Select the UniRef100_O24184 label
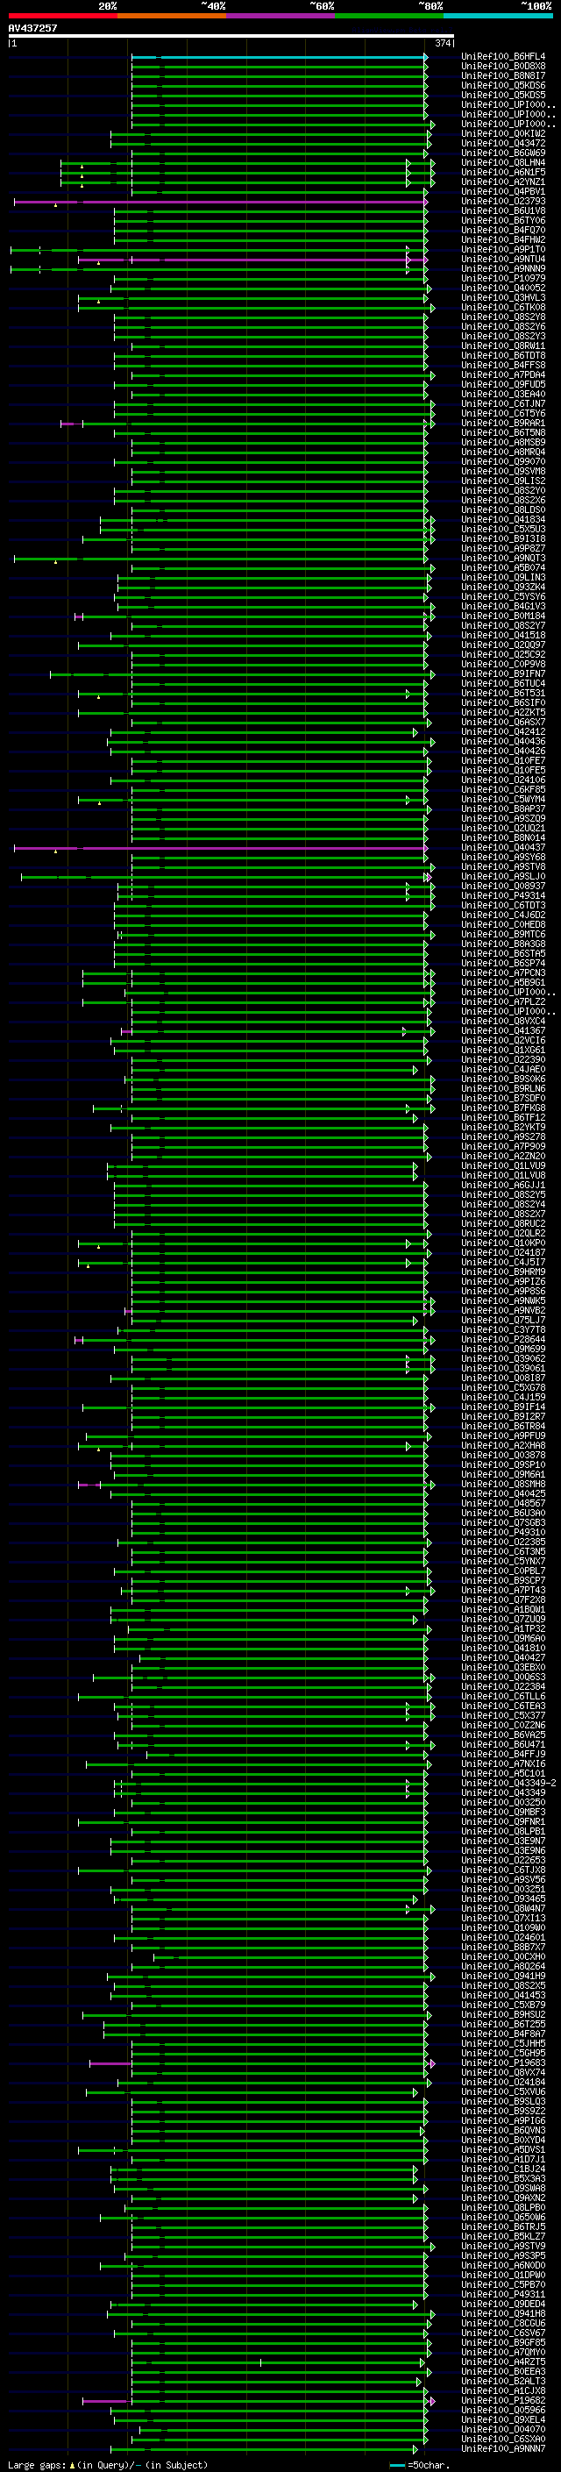The image size is (561, 2472). (502, 2083)
